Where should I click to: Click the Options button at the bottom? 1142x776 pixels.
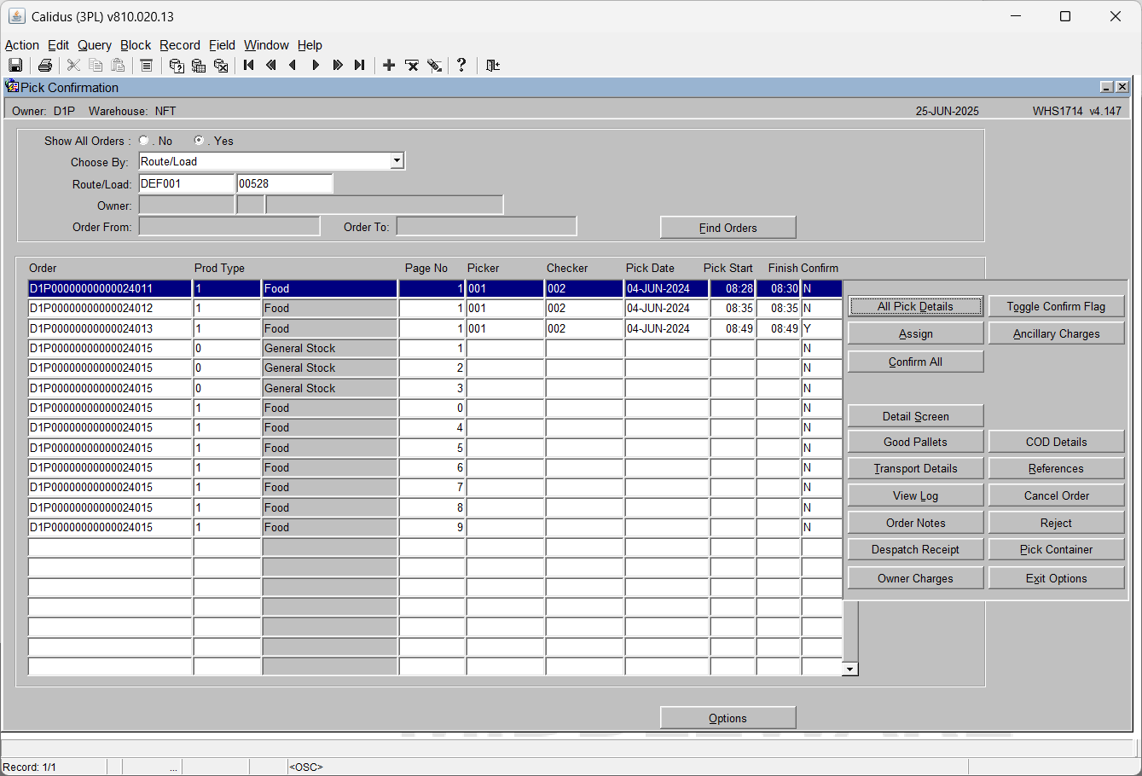[x=728, y=718]
